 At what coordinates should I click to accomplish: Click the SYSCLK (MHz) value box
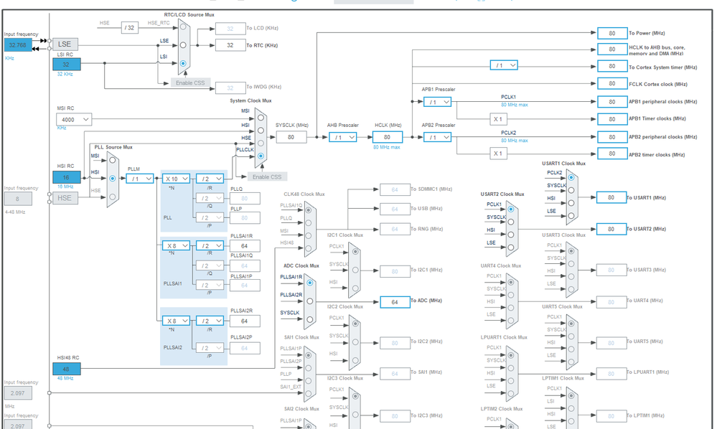[291, 137]
